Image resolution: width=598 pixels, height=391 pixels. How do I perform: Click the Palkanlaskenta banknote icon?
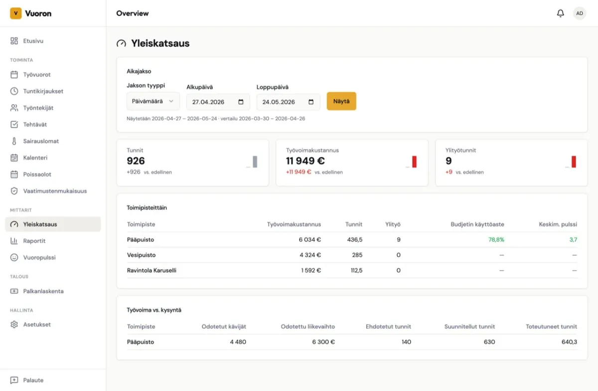tap(14, 291)
